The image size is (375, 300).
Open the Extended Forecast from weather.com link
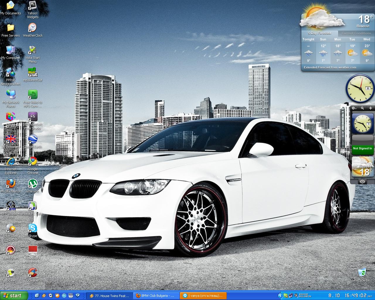pyautogui.click(x=330, y=67)
